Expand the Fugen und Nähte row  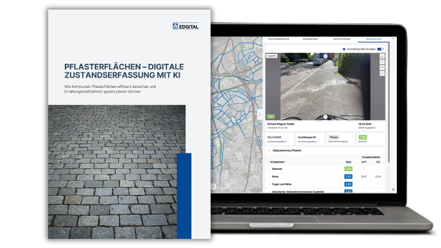(x=268, y=184)
